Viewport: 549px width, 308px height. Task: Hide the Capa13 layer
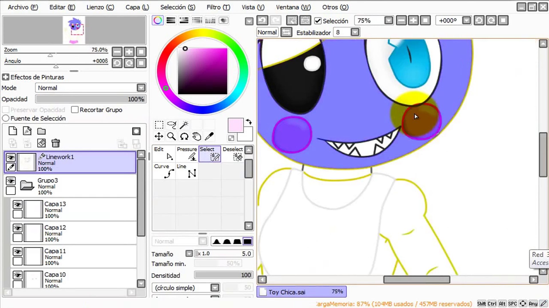click(18, 205)
